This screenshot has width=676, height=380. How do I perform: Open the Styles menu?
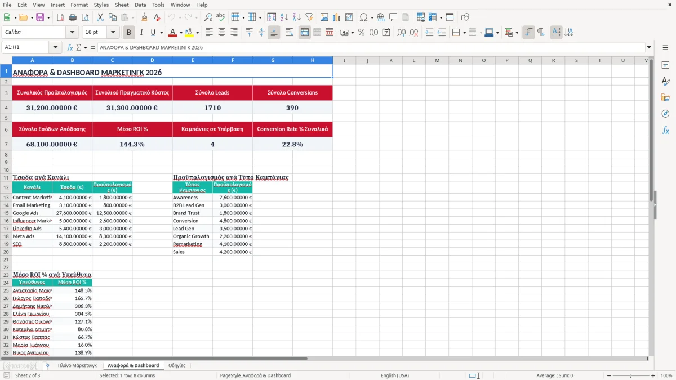coord(101,5)
